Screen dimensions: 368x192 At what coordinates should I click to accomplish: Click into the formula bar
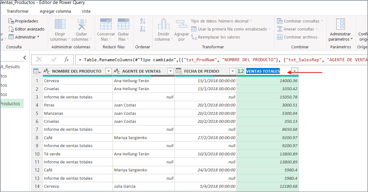[221, 60]
